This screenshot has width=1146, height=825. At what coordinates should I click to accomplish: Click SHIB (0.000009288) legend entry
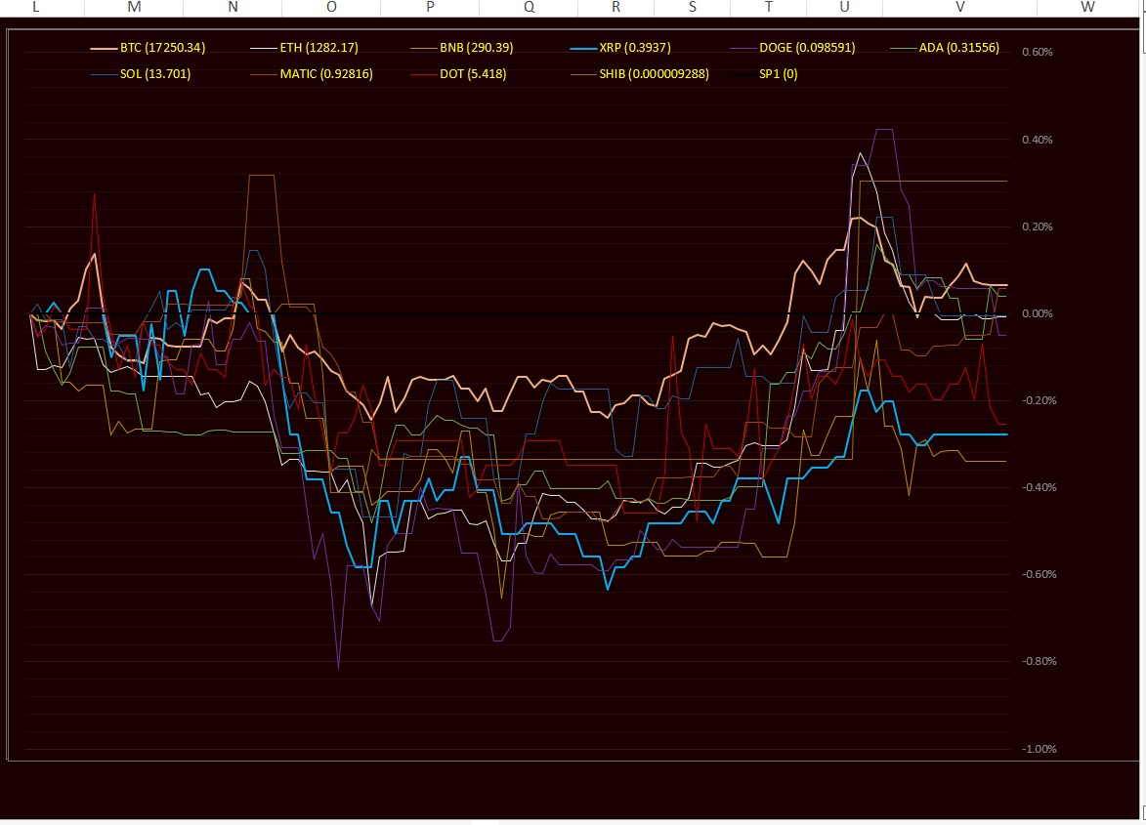(x=640, y=74)
